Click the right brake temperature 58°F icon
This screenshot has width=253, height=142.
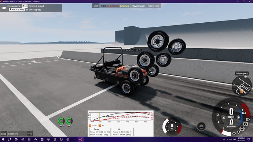[69, 121]
